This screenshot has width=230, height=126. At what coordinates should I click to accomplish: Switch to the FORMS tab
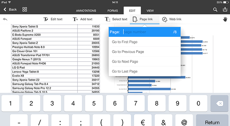(113, 11)
